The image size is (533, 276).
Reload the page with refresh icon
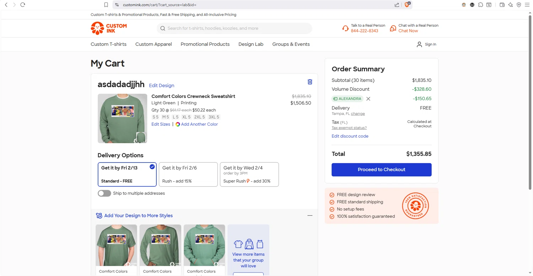(x=23, y=5)
